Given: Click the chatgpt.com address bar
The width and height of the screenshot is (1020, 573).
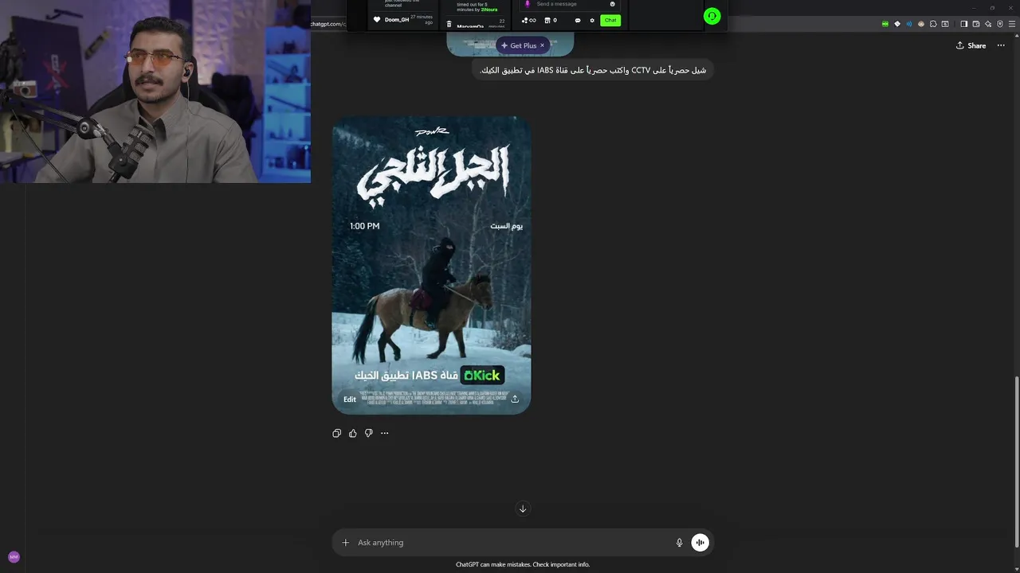Looking at the screenshot, I should [x=328, y=24].
